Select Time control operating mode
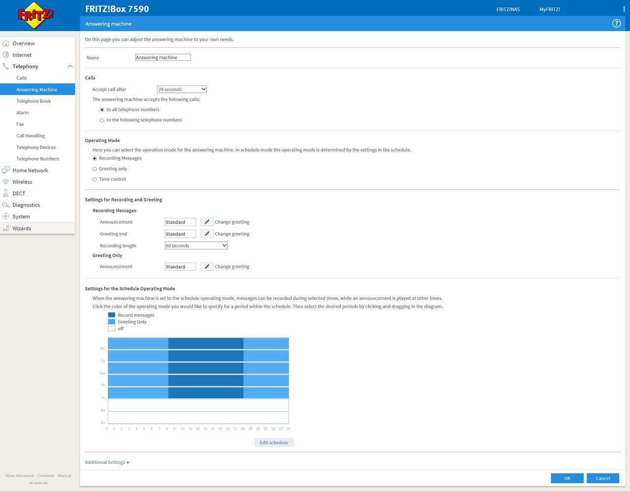This screenshot has height=491, width=630. (94, 179)
